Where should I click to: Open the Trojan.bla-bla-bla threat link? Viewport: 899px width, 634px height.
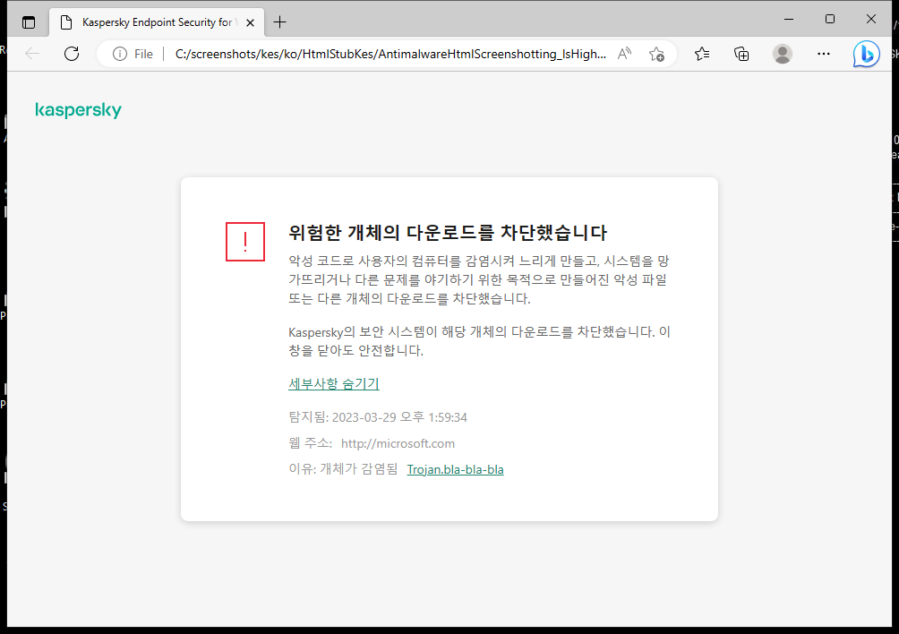point(455,468)
